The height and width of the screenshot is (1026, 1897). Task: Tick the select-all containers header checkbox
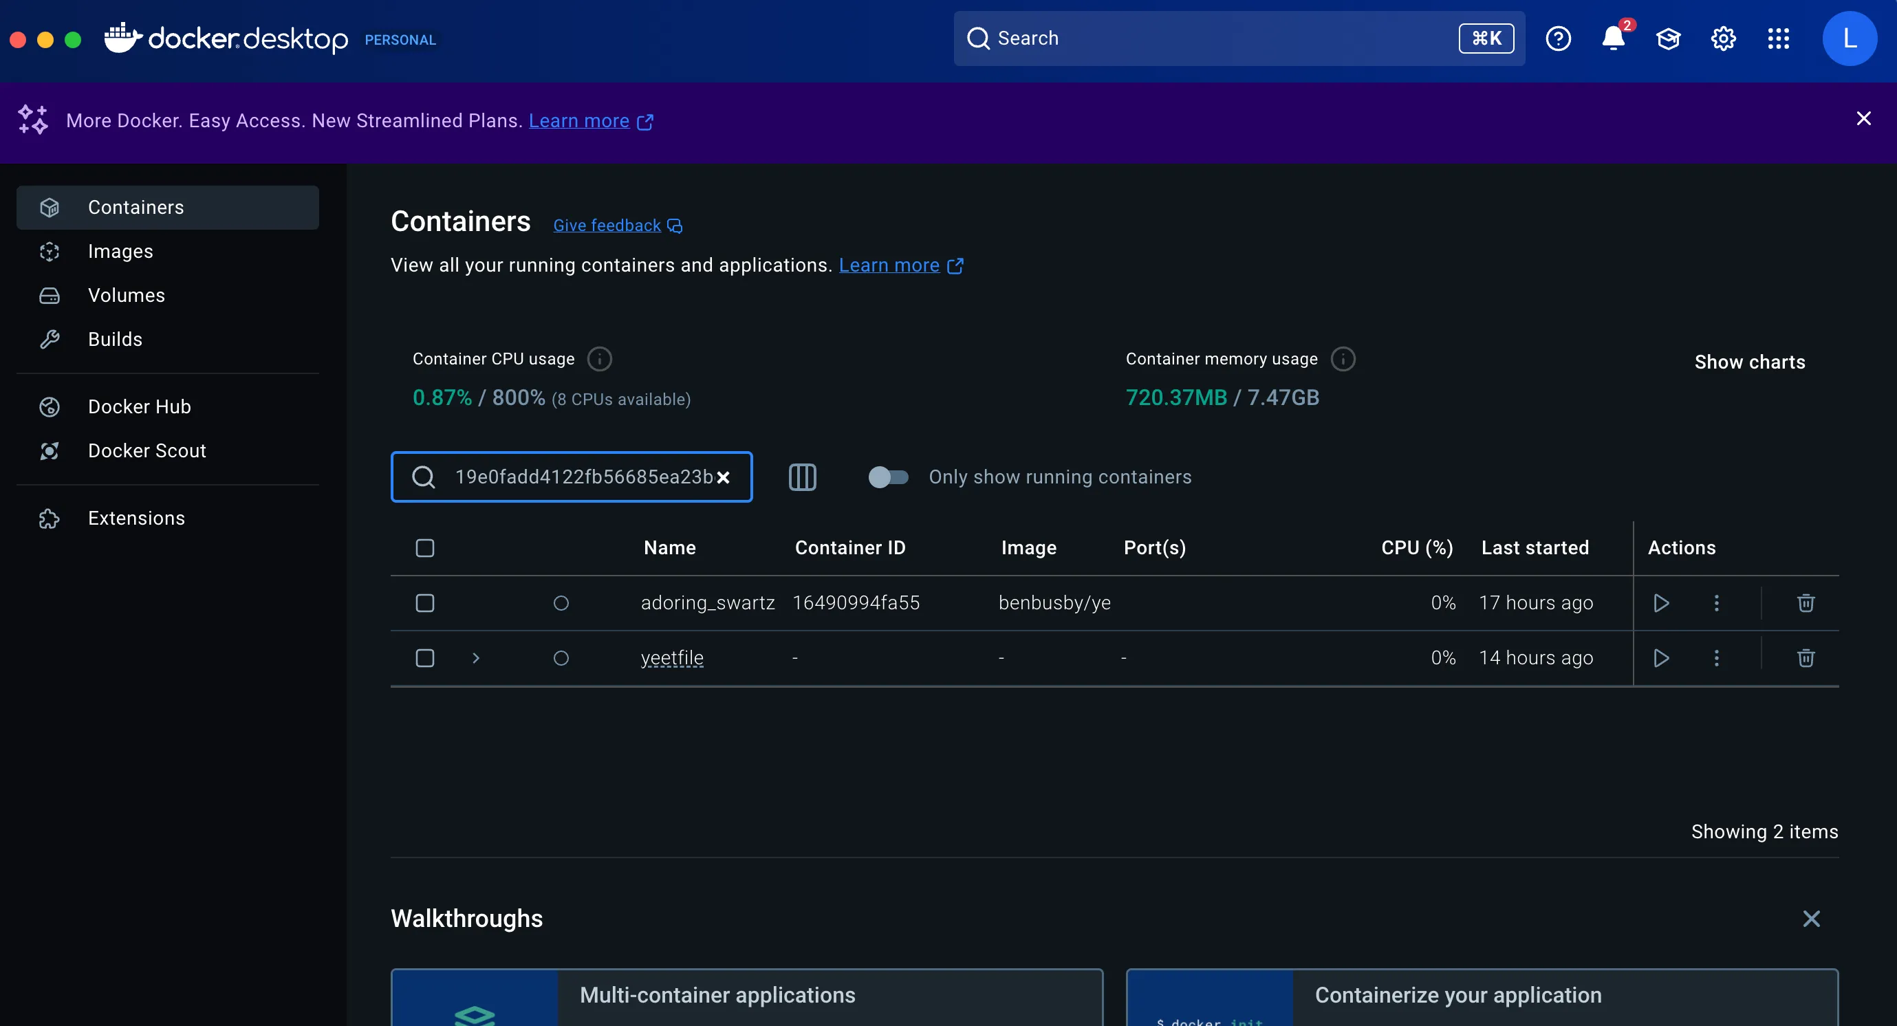click(x=425, y=547)
